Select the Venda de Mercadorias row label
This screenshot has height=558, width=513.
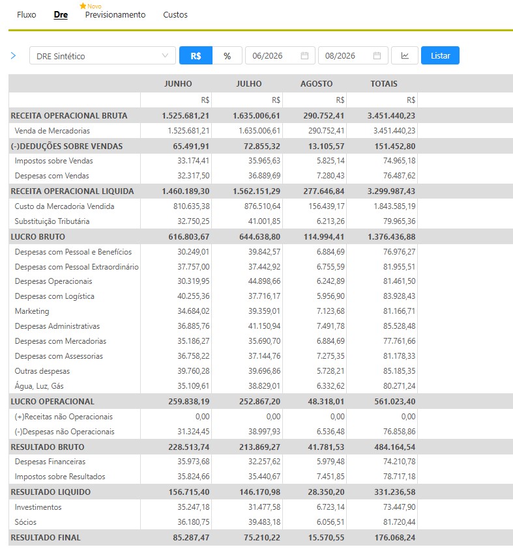[x=52, y=131]
